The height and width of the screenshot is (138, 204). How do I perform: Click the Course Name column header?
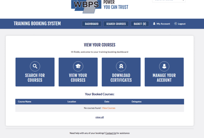(x=24, y=102)
